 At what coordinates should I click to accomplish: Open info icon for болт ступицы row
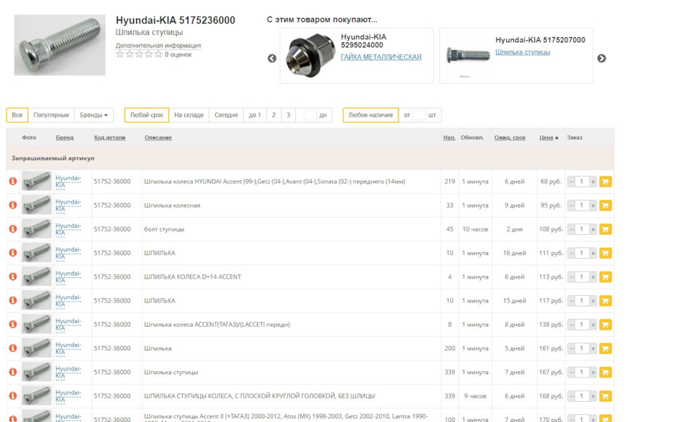click(13, 229)
